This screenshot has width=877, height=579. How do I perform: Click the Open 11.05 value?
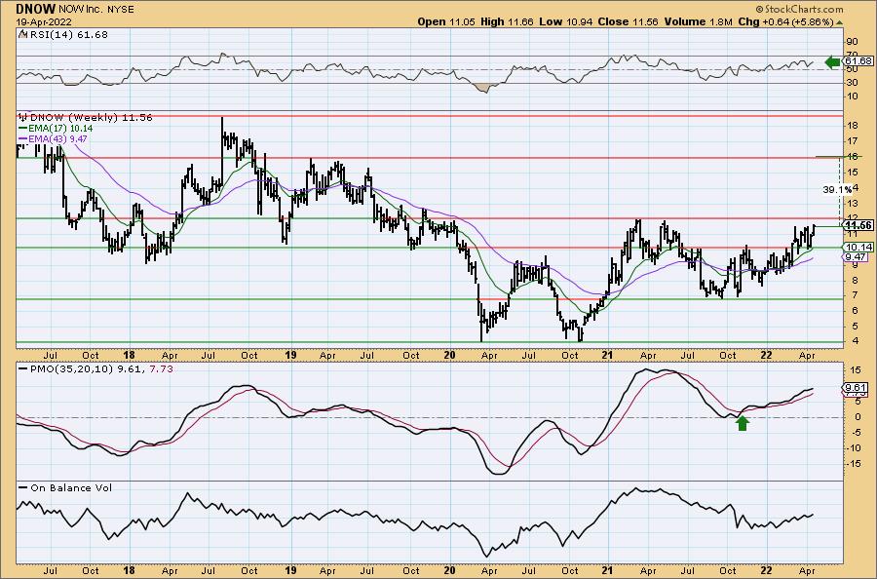tap(447, 21)
